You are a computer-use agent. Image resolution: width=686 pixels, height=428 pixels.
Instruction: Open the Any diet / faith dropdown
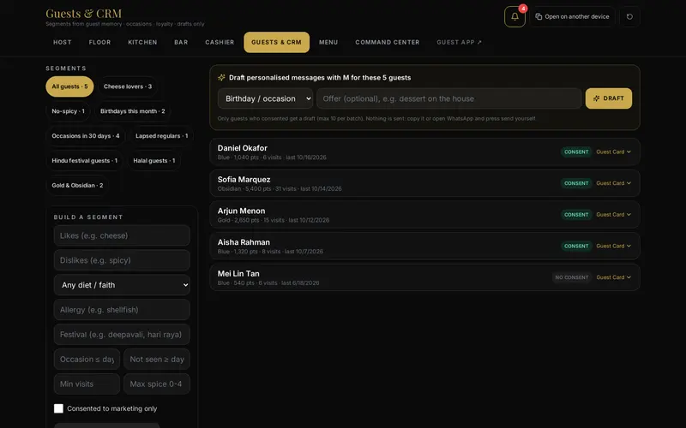pos(122,285)
